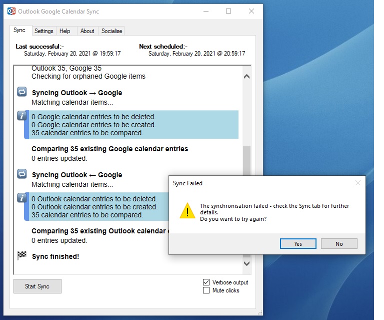Click the checkered flag Sync finished icon

pyautogui.click(x=22, y=255)
